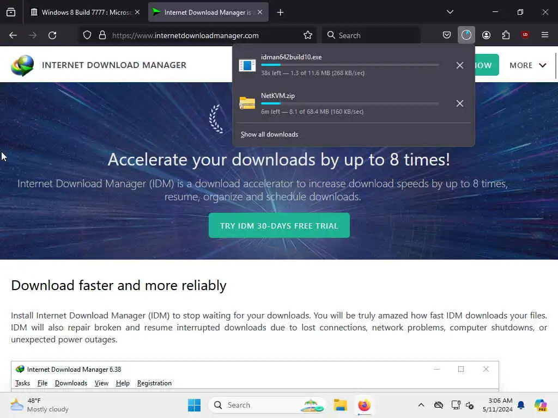Click the browser forward arrow

tap(32, 35)
